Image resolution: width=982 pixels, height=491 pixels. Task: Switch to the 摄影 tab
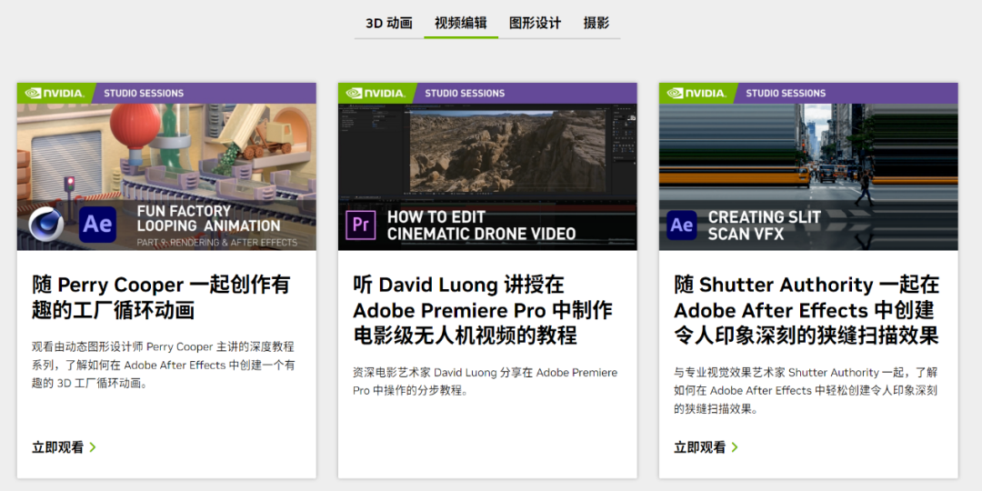[x=596, y=23]
